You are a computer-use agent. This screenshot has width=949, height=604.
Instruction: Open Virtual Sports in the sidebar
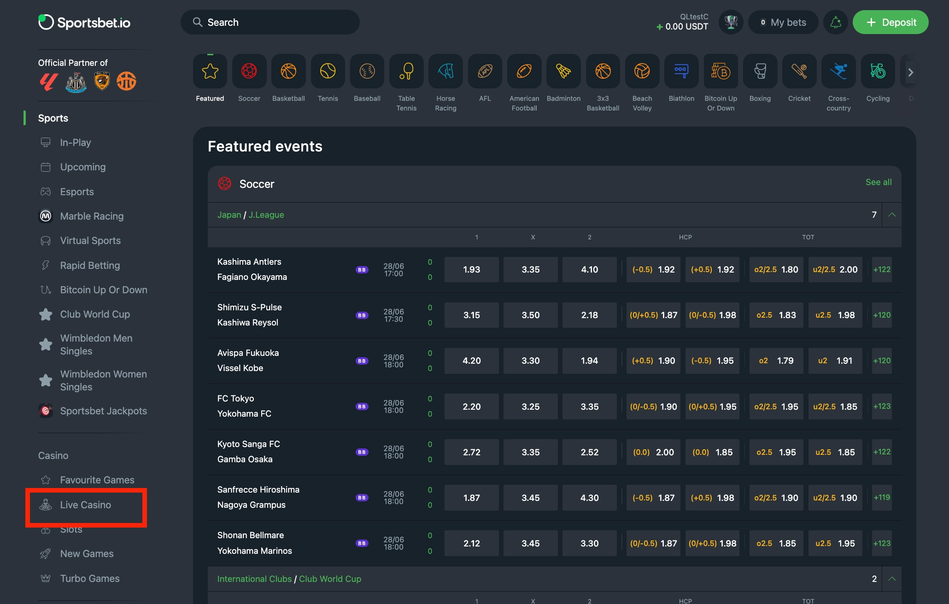[90, 241]
